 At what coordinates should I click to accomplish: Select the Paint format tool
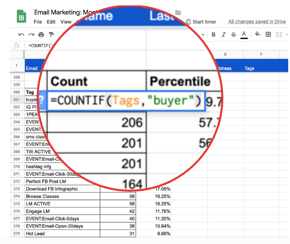[51, 34]
